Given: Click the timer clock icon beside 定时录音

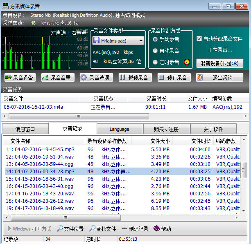Looking at the screenshot, I should (x=187, y=62).
